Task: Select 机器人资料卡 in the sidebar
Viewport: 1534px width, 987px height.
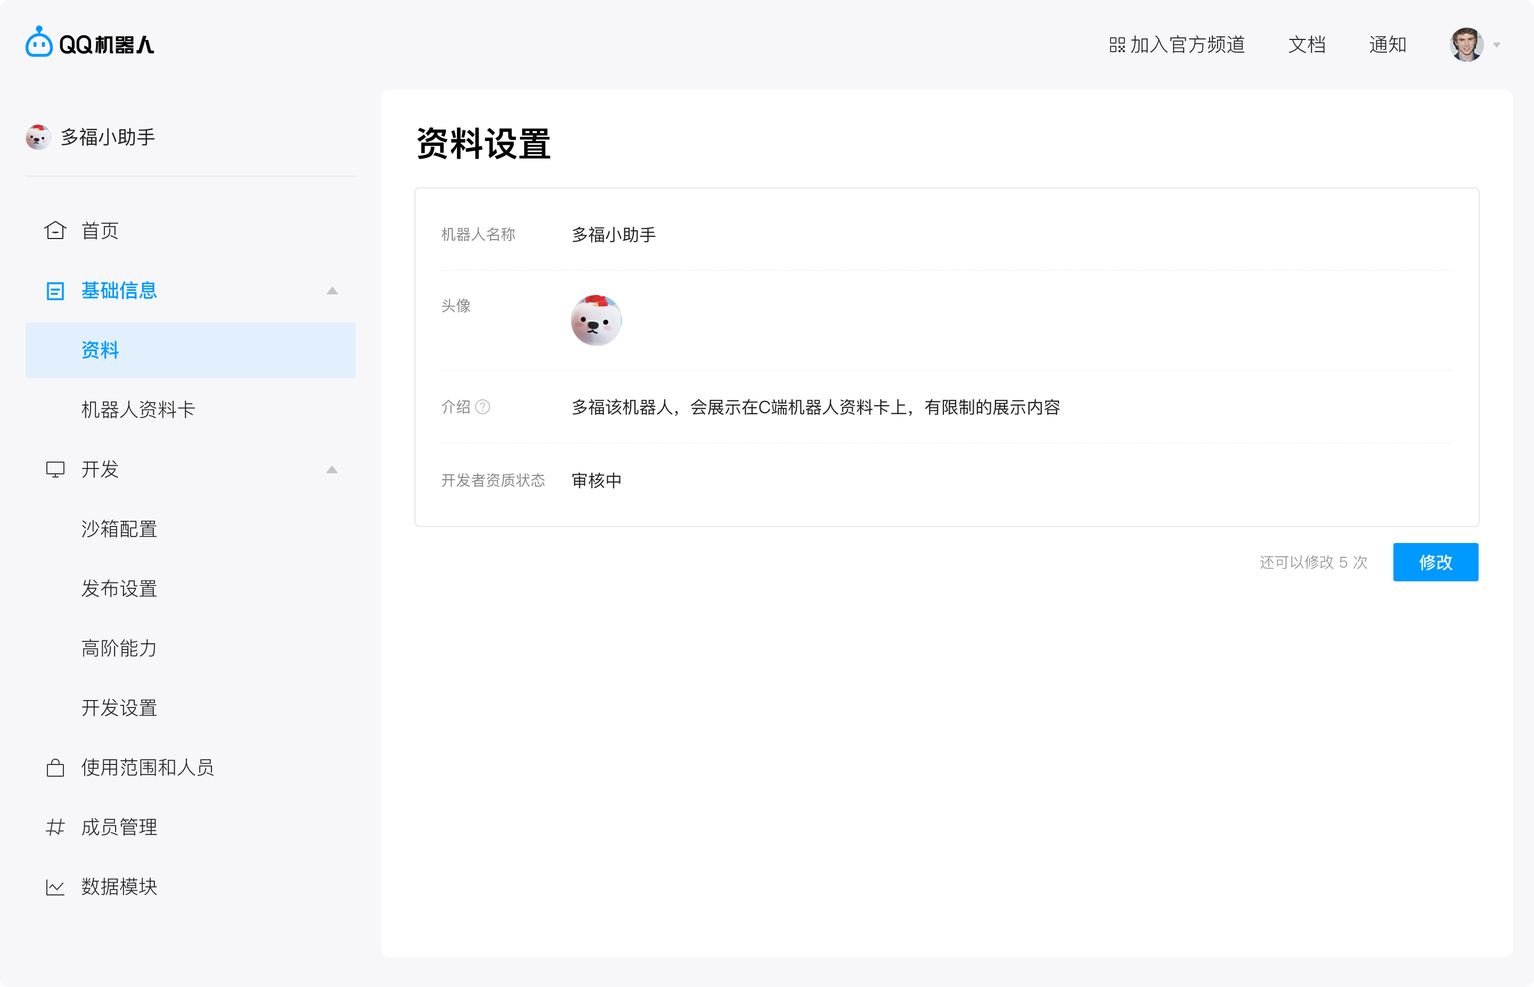Action: pyautogui.click(x=138, y=409)
